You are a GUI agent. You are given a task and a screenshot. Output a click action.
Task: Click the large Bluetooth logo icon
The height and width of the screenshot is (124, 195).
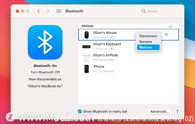45,42
